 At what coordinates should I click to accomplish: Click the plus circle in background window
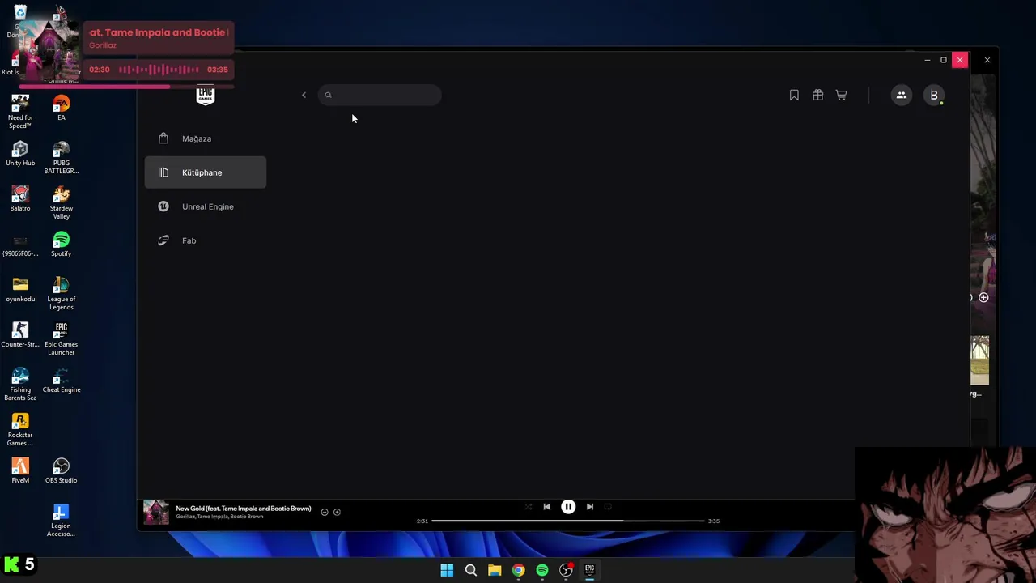[983, 297]
